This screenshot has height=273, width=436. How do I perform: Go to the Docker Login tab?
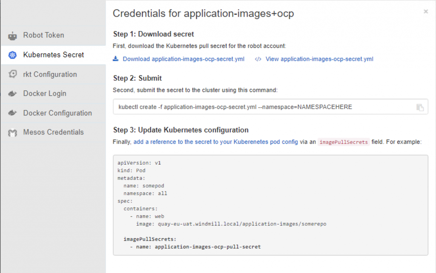(x=45, y=94)
